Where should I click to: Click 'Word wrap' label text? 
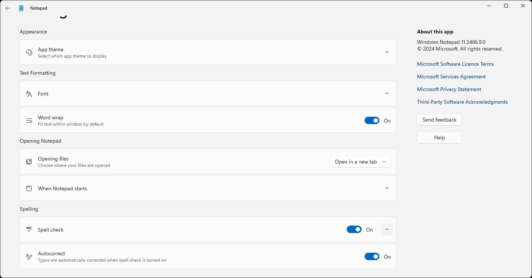coord(51,117)
